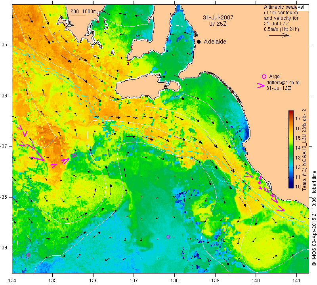Click the '0.5m/s (1kt 24h)' text
The width and height of the screenshot is (317, 285).
(281, 29)
